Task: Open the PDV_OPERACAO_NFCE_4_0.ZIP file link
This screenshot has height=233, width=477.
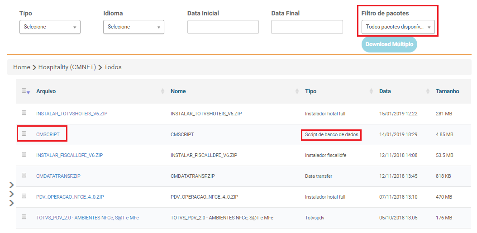Action: (70, 197)
